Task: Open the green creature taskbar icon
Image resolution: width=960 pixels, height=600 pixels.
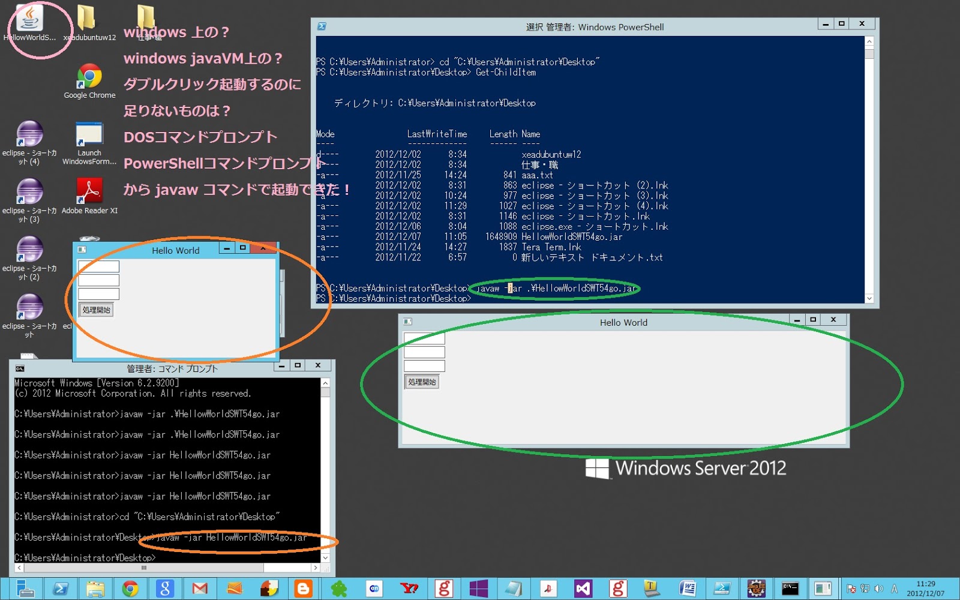Action: click(x=339, y=589)
